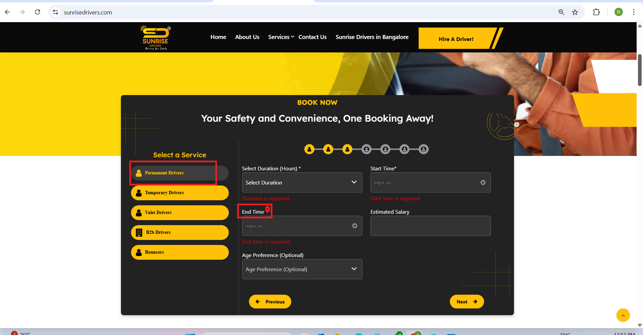The height and width of the screenshot is (335, 643).
Task: Open the Select Duration dropdown
Action: (302, 182)
